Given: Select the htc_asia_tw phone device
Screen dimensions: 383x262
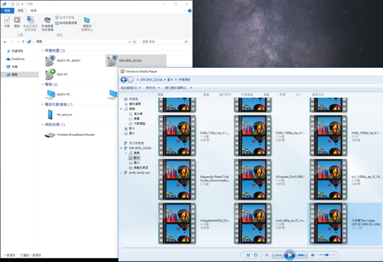Looking at the screenshot, I should tap(51, 114).
